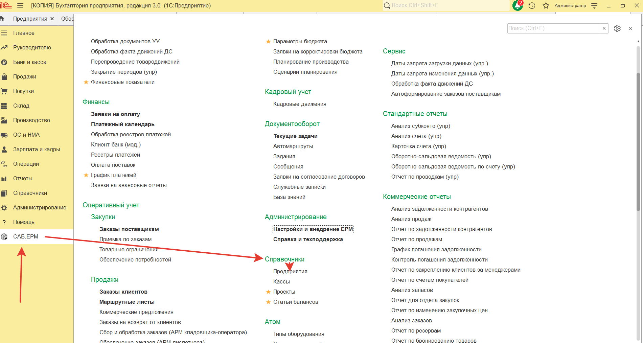643x343 pixels.
Task: Open Главное section icon
Action: (4, 33)
